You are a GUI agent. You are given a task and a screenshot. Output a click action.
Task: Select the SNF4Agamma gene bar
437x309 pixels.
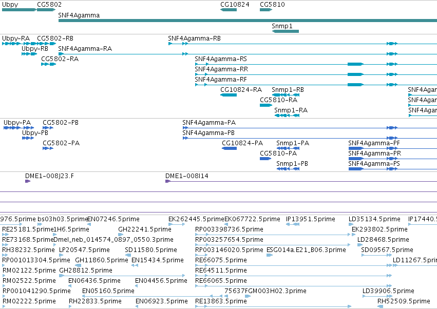(x=248, y=21)
